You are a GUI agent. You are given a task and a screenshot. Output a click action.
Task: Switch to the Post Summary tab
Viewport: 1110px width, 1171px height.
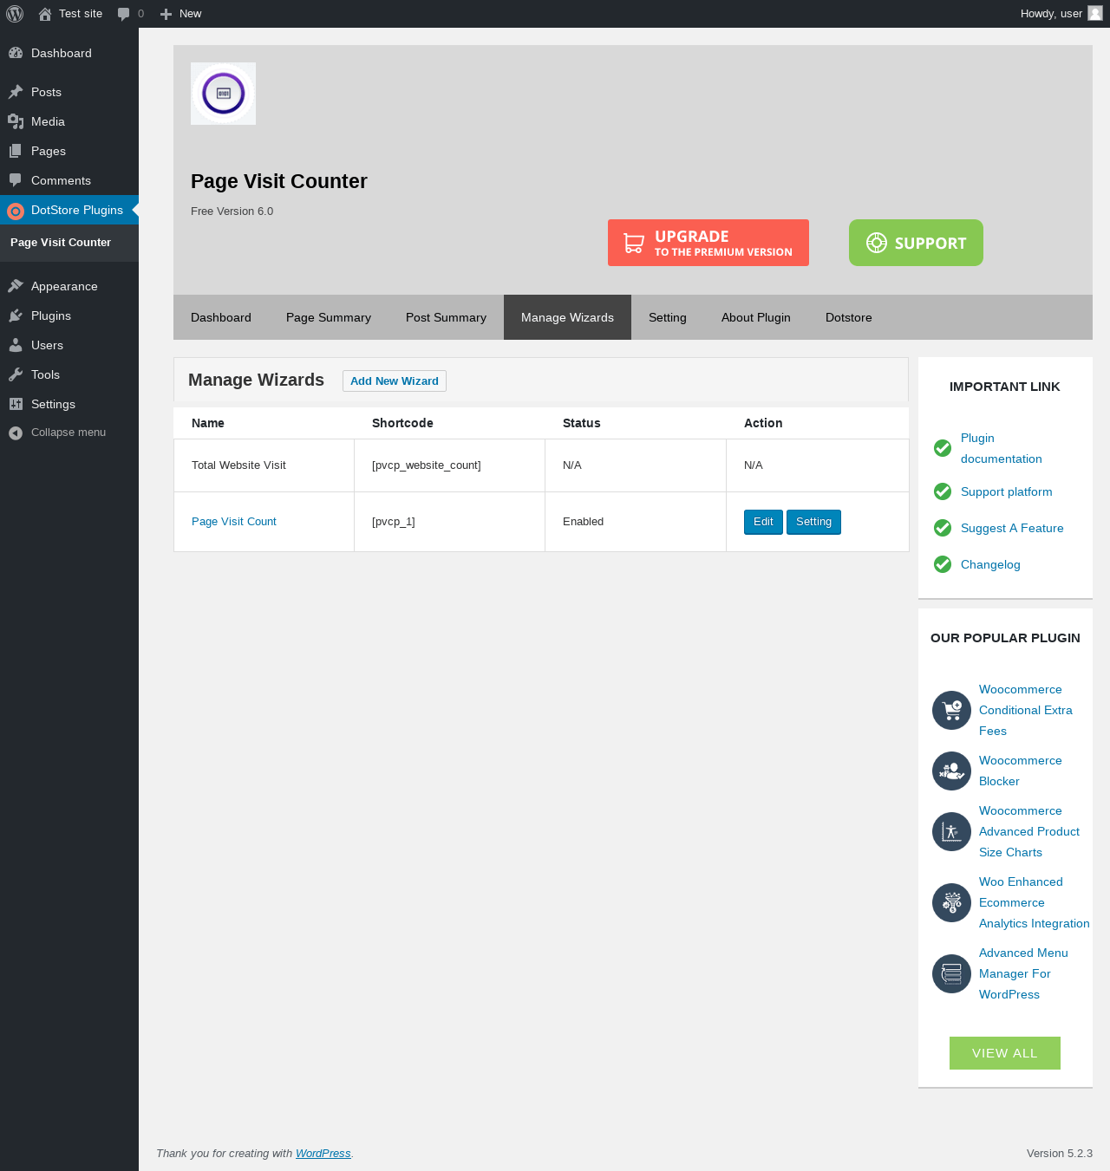click(446, 317)
